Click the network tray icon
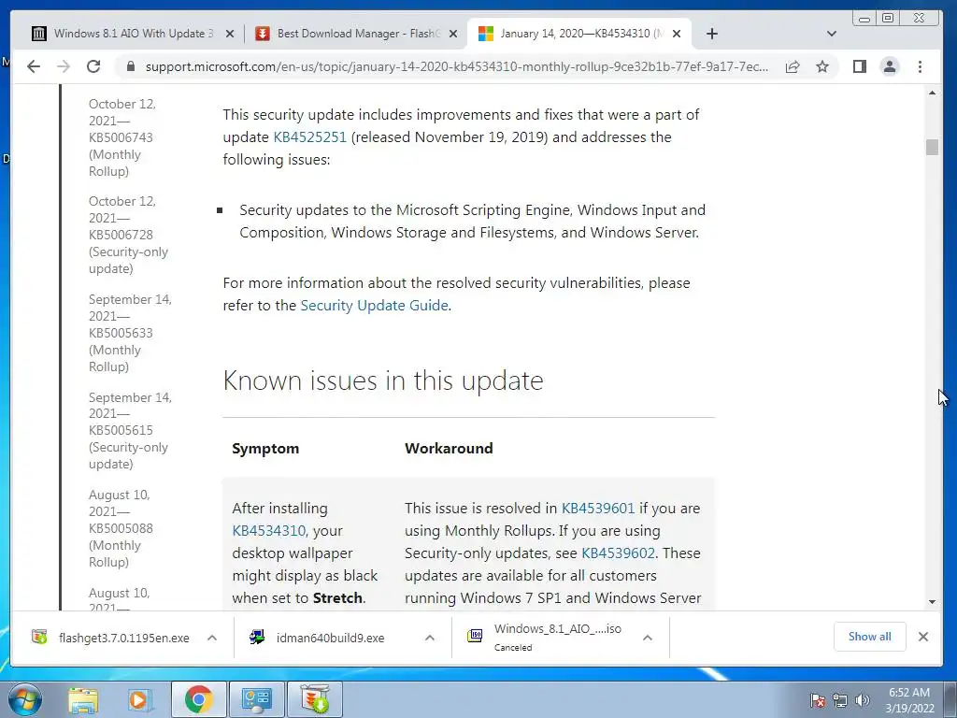 (840, 700)
